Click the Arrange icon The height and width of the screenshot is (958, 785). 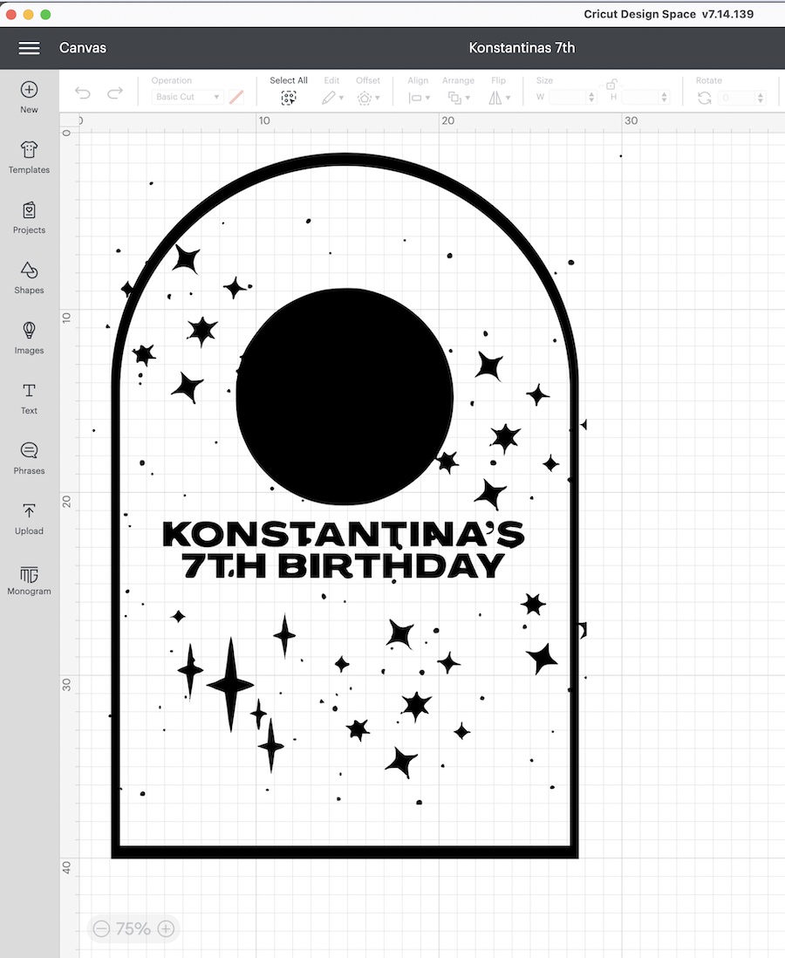click(454, 98)
